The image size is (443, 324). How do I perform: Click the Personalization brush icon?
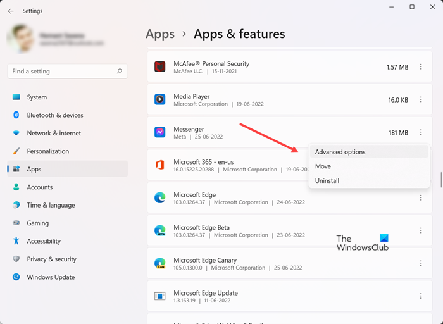(x=16, y=151)
